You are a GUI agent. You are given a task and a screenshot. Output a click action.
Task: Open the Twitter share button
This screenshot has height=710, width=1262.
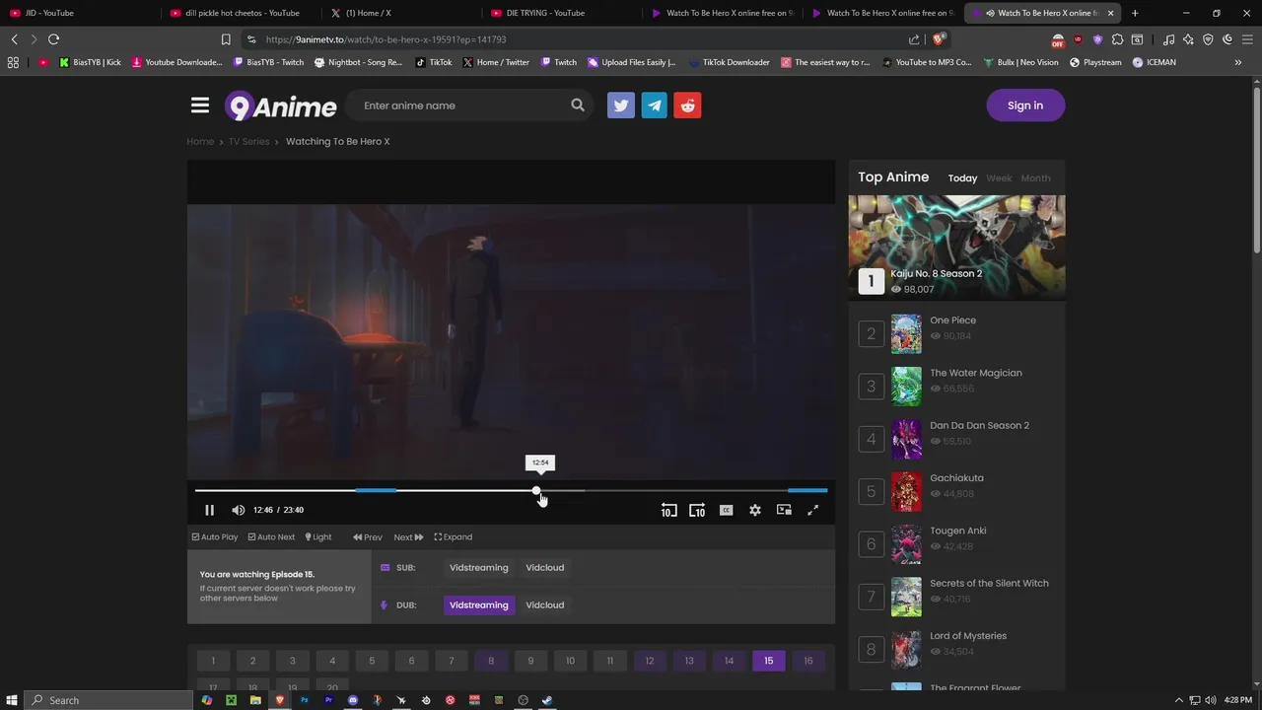(x=621, y=106)
